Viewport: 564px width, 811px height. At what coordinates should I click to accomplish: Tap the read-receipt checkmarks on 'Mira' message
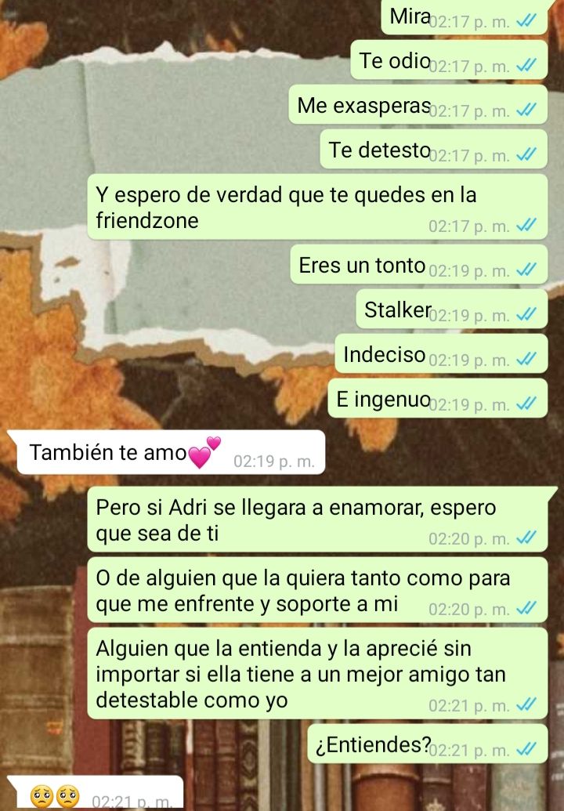pyautogui.click(x=526, y=20)
